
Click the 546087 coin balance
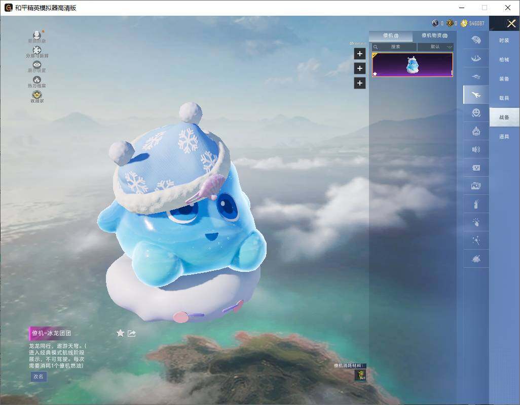pos(476,23)
